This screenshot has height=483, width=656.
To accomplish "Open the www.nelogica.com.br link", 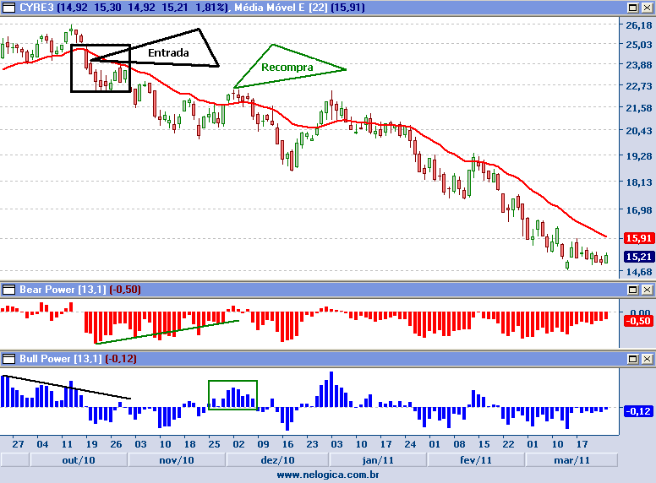I will click(327, 475).
